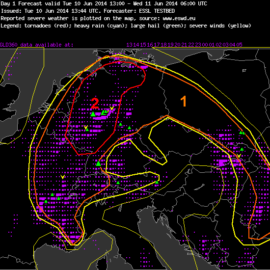Click the large hail triangle beside the red 2
This screenshot has height=270, width=270.
93,114
